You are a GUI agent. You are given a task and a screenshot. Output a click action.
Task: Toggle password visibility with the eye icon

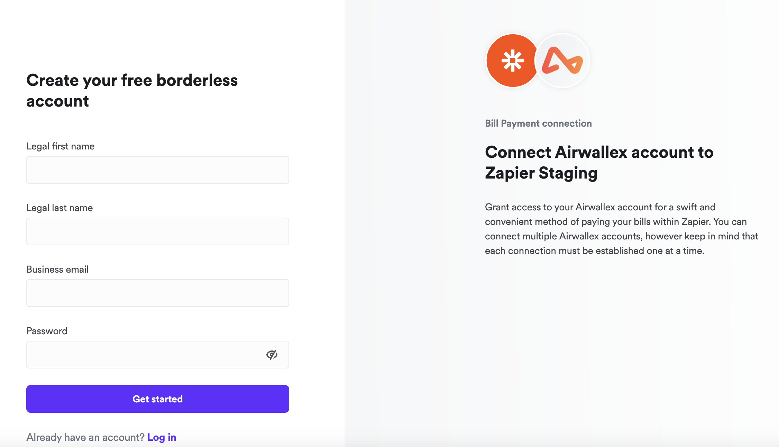271,354
